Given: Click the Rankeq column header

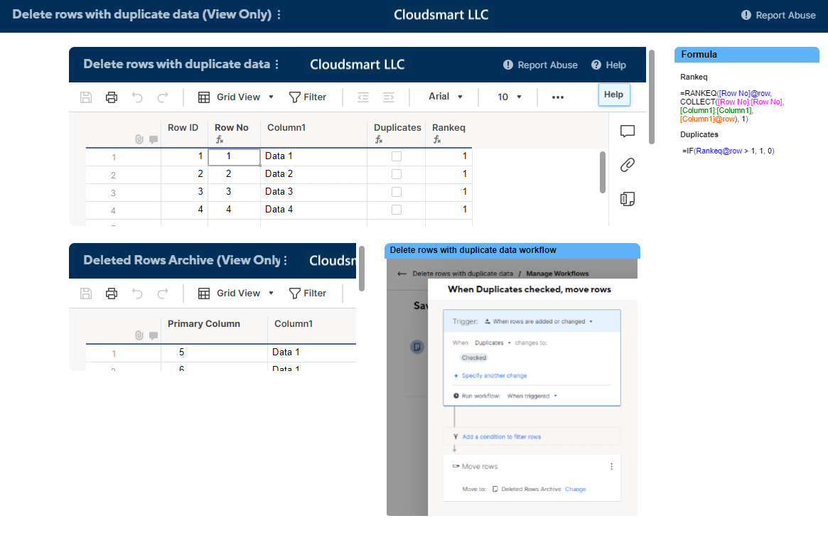Looking at the screenshot, I should point(448,128).
